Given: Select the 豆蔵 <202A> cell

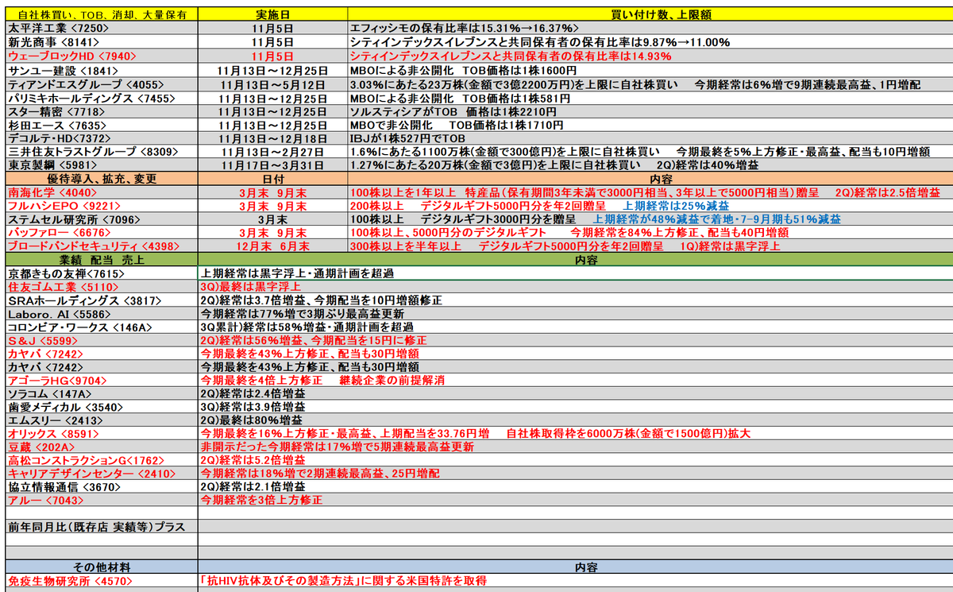Looking at the screenshot, I should (101, 447).
